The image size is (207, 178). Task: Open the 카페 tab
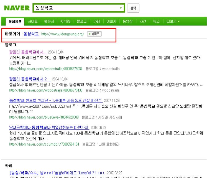96,21
